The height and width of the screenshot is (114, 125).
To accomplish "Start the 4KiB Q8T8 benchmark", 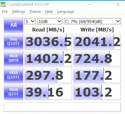I will [x=13, y=59].
